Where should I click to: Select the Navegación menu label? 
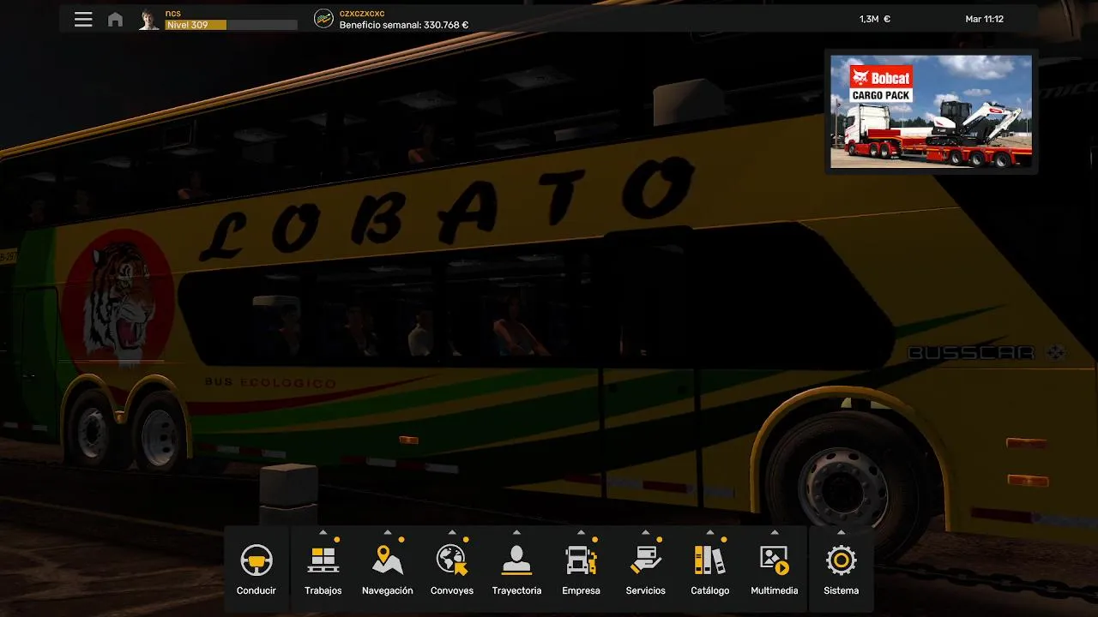(388, 590)
